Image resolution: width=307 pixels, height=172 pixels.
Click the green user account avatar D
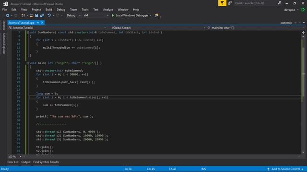(303, 10)
